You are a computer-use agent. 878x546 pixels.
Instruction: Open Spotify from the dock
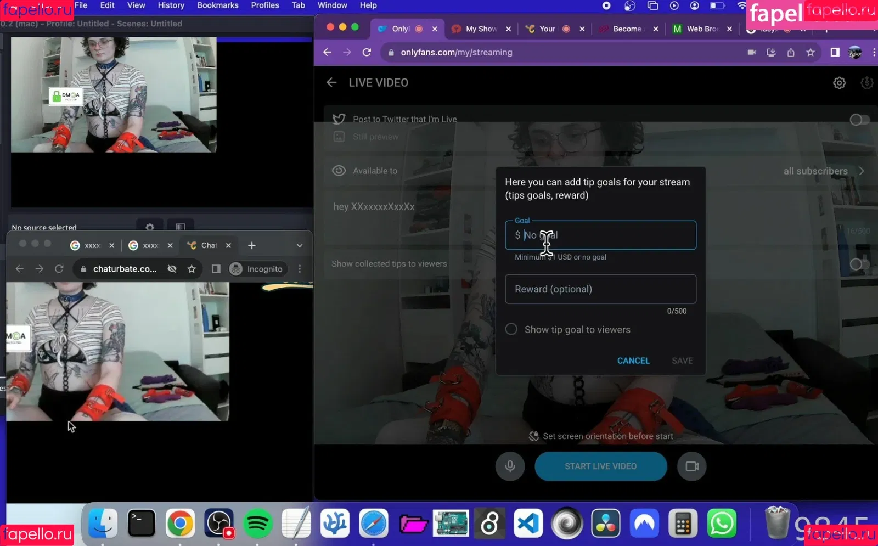(x=257, y=524)
